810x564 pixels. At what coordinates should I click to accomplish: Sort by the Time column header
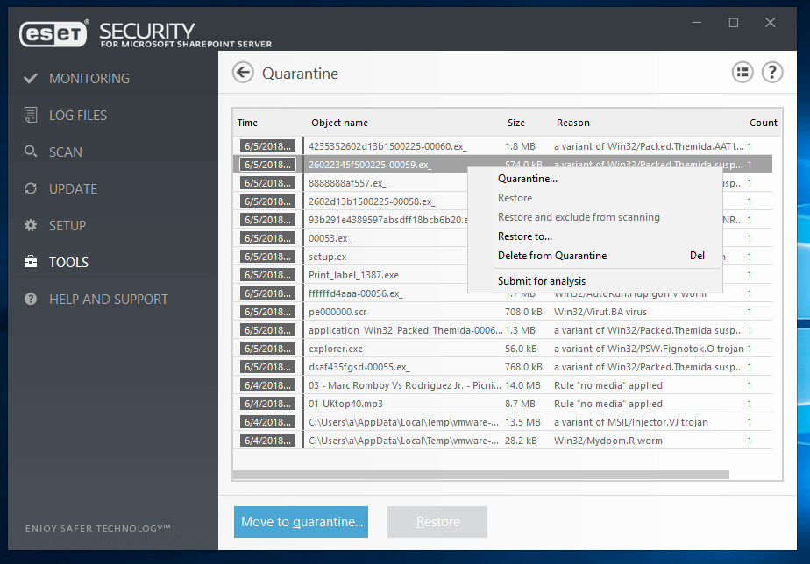247,123
